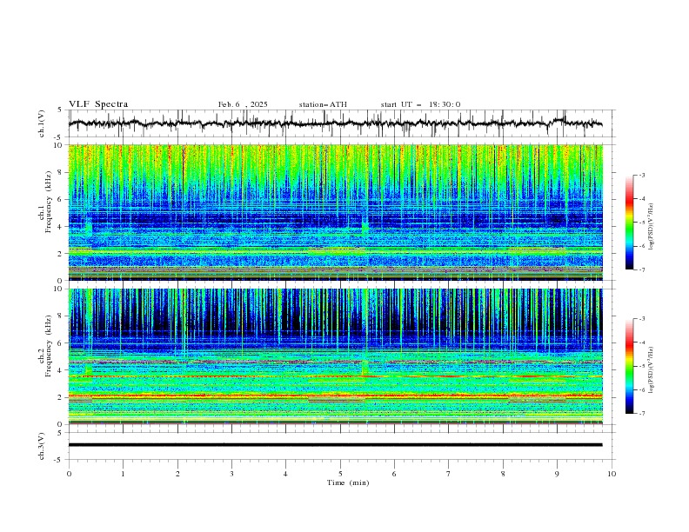Screen dimensions: 689x532
Task: Click the lower colorbar "log(PSD)(V²/Hz)" label
Action: tap(652, 370)
